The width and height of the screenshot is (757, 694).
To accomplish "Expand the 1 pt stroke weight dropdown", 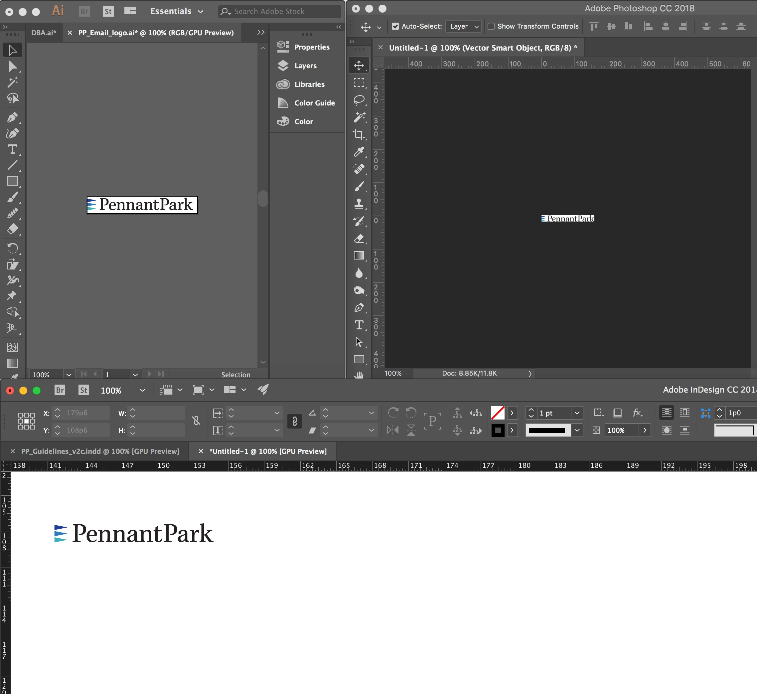I will (577, 413).
